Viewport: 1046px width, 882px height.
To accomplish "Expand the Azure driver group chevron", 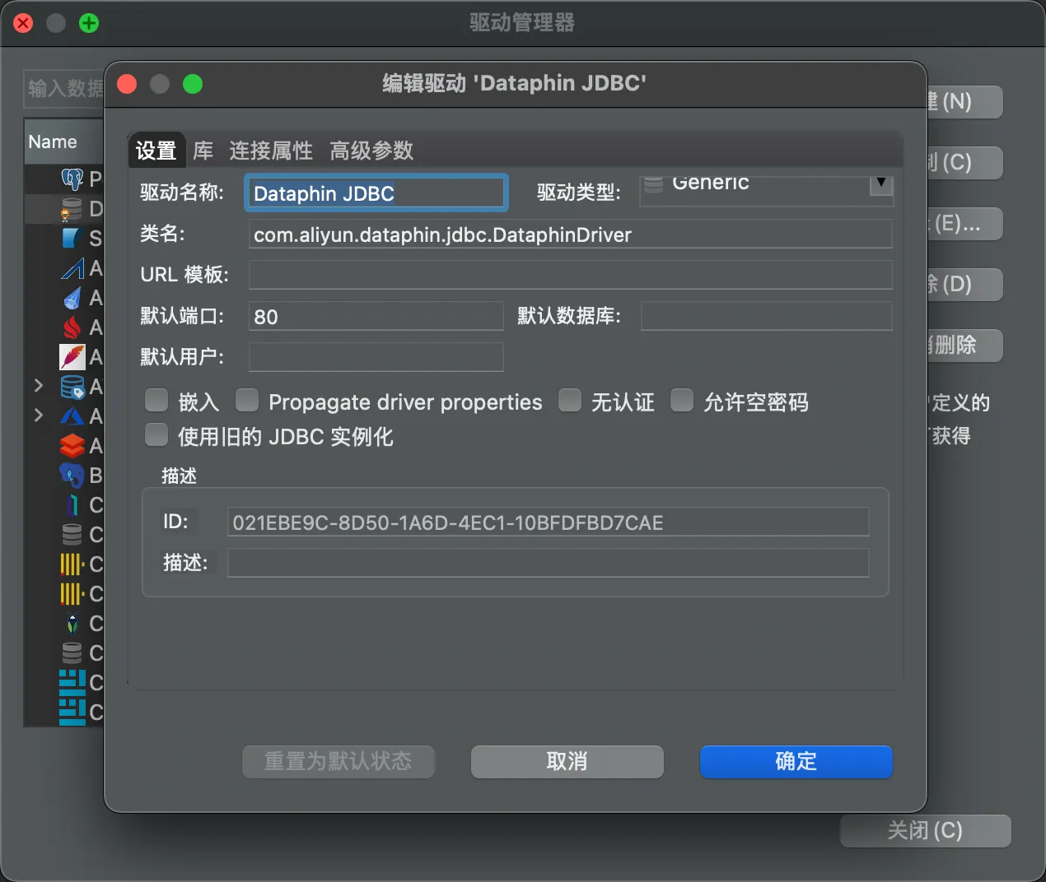I will coord(39,415).
